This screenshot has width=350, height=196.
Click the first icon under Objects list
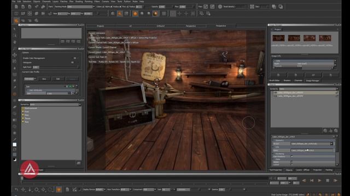[325, 131]
